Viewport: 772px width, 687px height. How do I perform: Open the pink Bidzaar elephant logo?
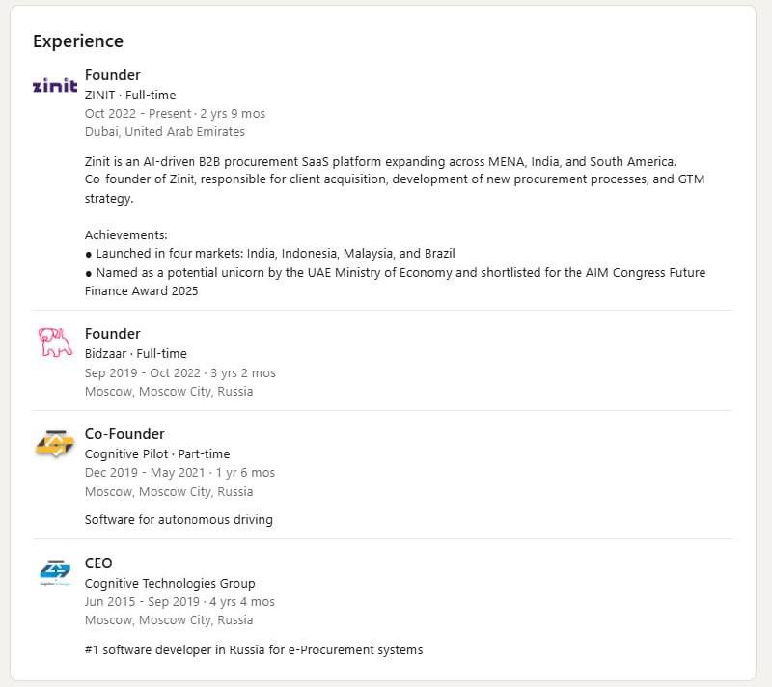[55, 343]
